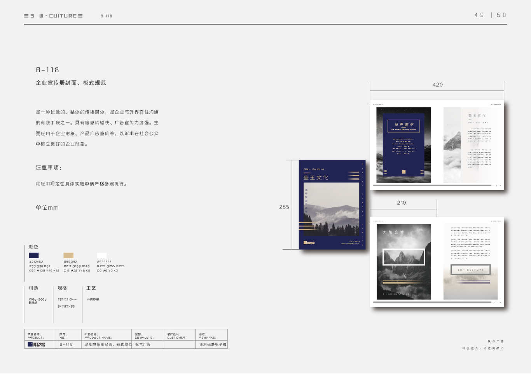Click the 285X210mm size value
This screenshot has width=531, height=374.
click(68, 299)
